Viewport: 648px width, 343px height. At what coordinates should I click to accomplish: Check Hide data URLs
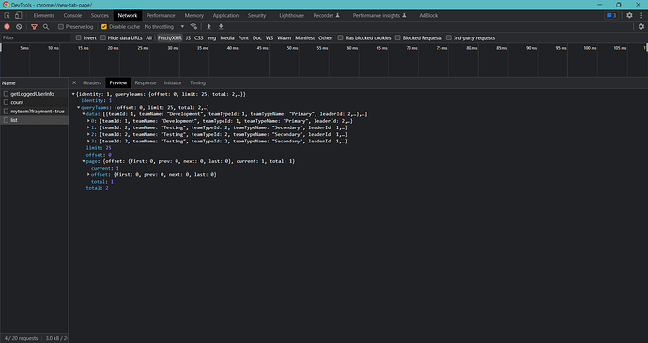pos(103,37)
